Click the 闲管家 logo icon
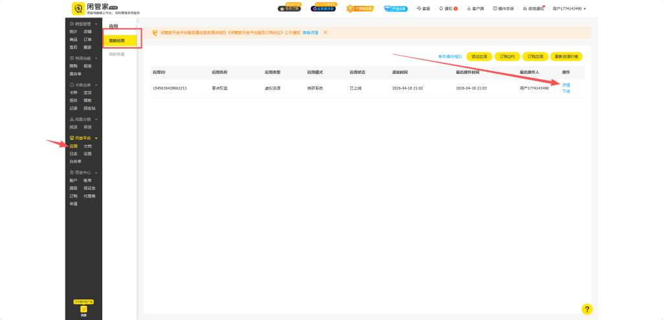 pyautogui.click(x=78, y=8)
